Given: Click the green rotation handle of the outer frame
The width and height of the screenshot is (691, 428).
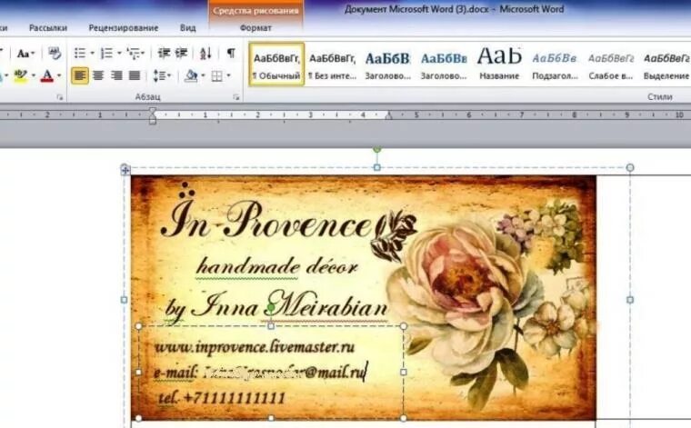Looking at the screenshot, I should pyautogui.click(x=376, y=149).
